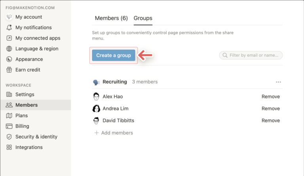Select the My connected apps icon

tap(9, 38)
